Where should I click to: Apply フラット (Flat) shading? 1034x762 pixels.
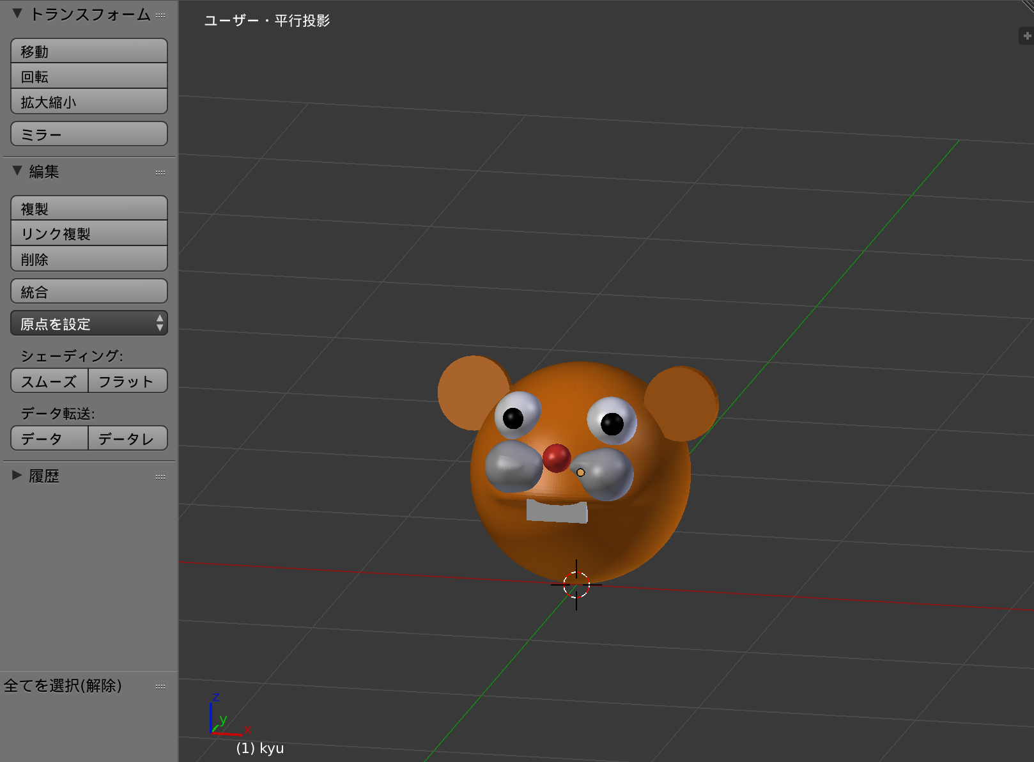click(128, 381)
